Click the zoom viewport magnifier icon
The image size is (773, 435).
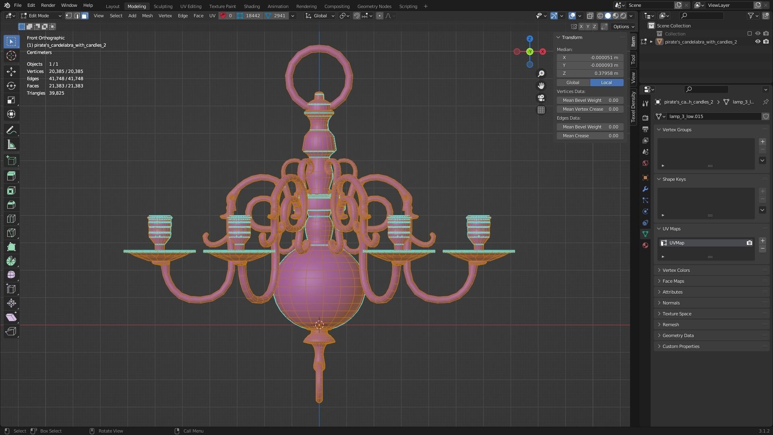click(541, 74)
